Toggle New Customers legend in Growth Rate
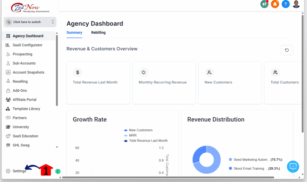Viewport: 307px width, 182px height. (138, 130)
